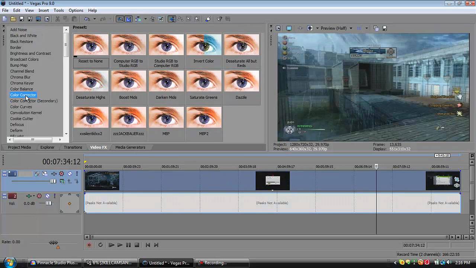476x268 pixels.
Task: Toggle Lock Envelopes to Events icon
Action: 152,19
